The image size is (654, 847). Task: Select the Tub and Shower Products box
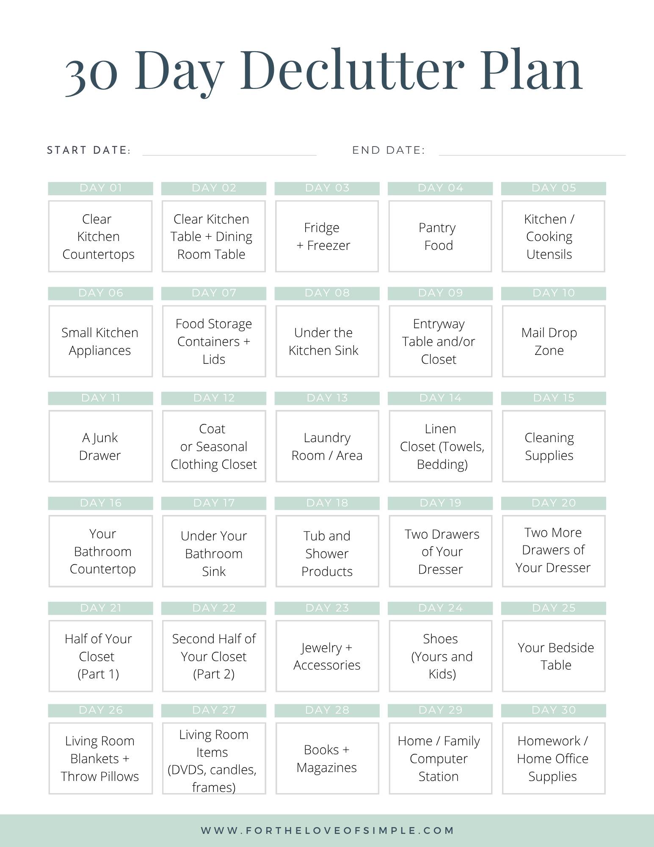click(327, 551)
